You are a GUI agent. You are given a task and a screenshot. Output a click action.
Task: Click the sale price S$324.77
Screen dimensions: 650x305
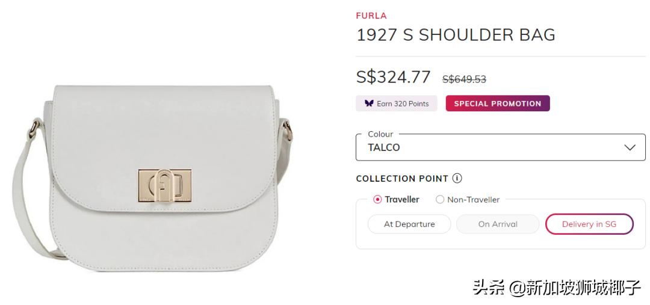(x=394, y=77)
